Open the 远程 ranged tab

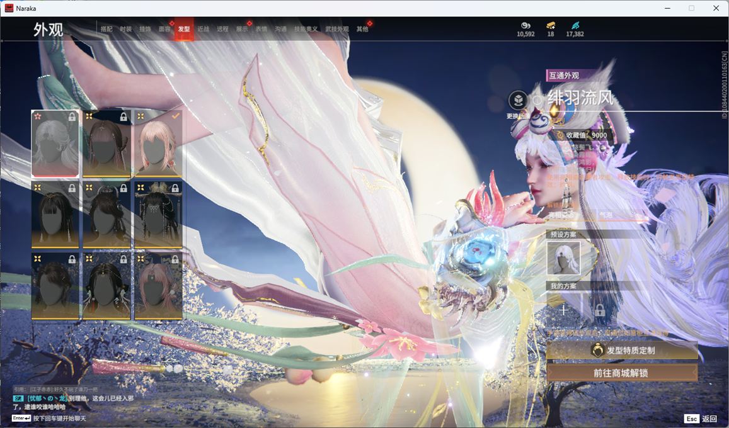222,29
